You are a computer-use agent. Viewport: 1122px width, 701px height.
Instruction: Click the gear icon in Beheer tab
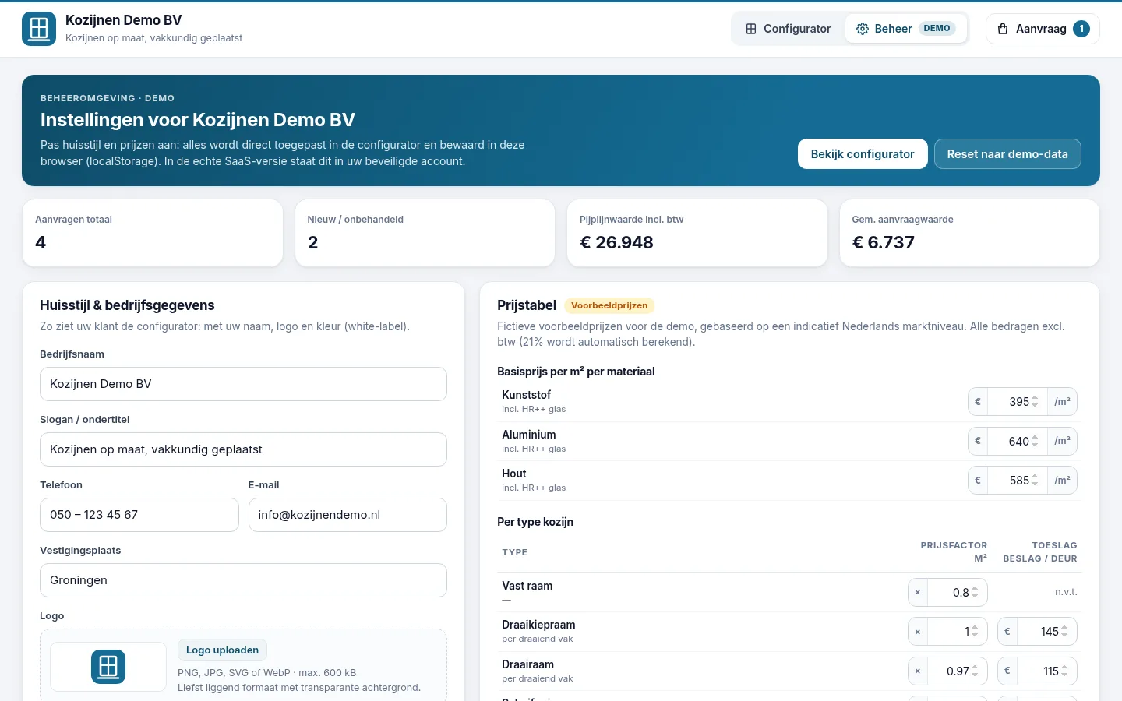[863, 29]
